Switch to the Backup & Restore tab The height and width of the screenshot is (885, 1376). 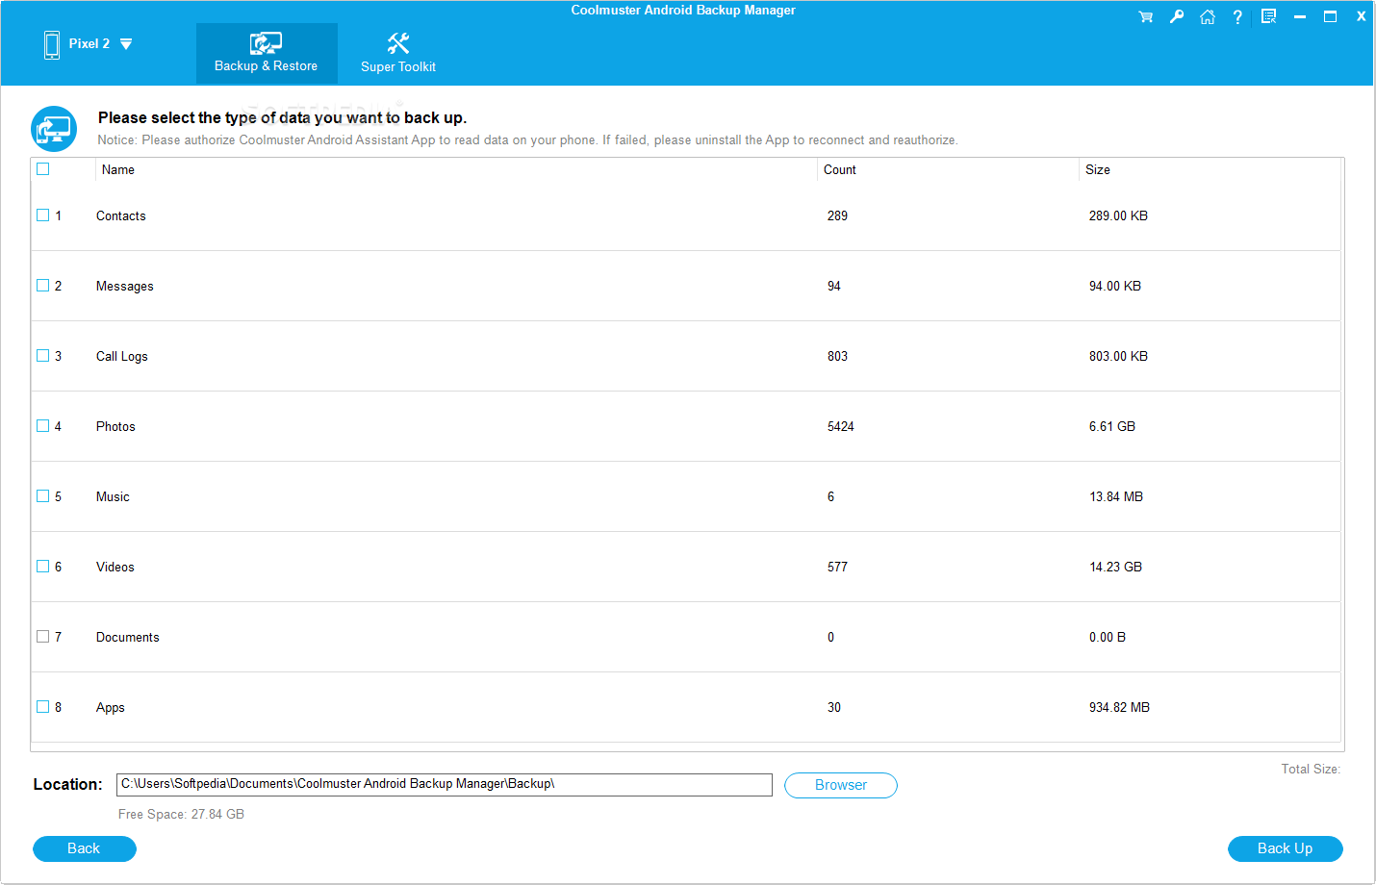tap(267, 53)
